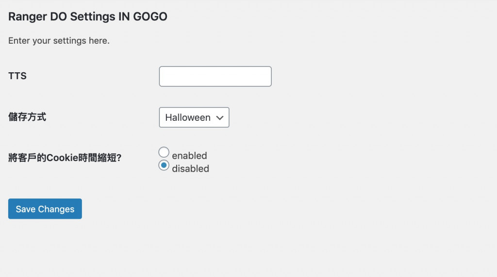
Task: Click the word 'Ranger' in the heading
Action: tap(27, 16)
